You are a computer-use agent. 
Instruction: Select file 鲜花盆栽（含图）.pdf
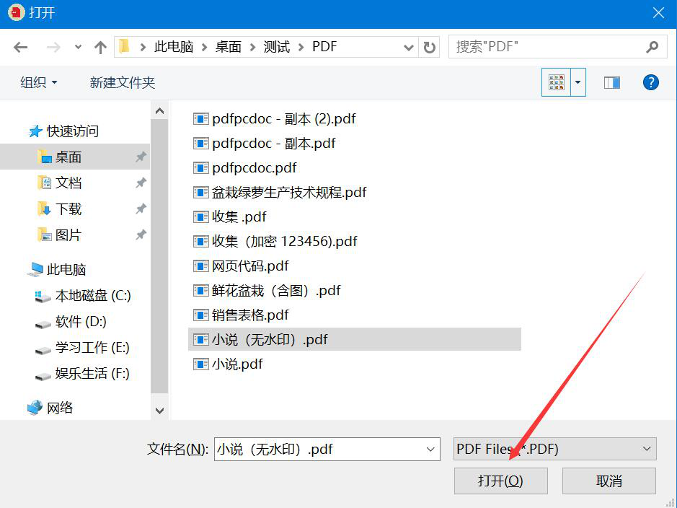tap(267, 290)
